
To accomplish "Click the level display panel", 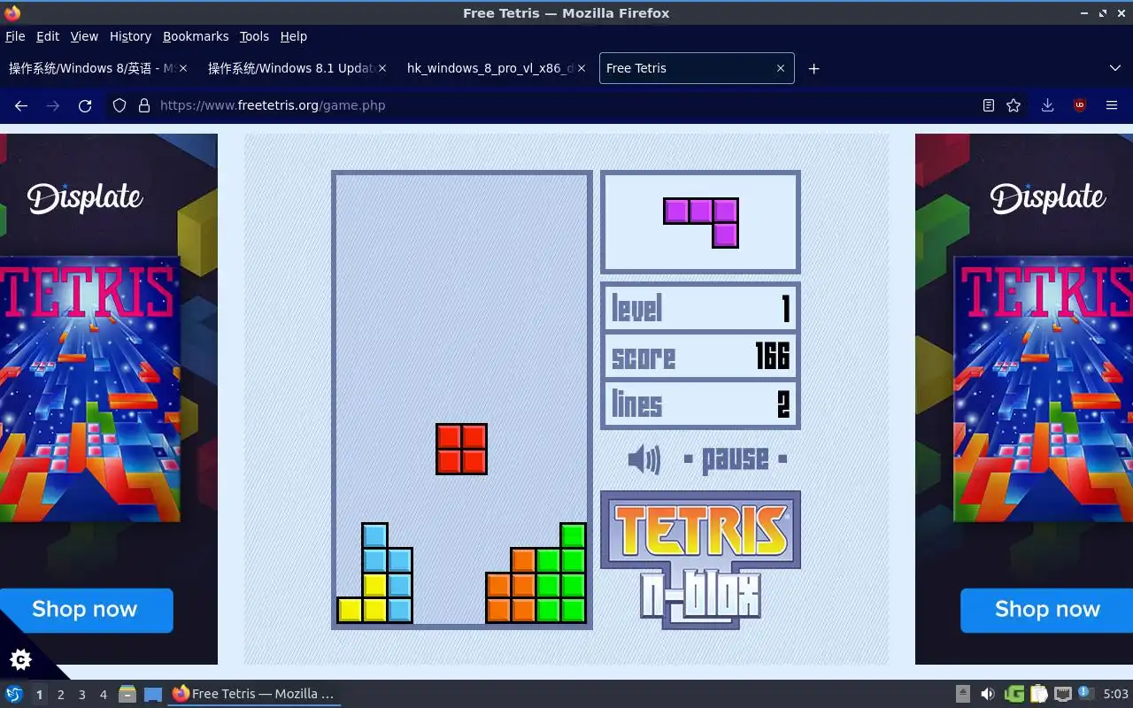I will 700,308.
